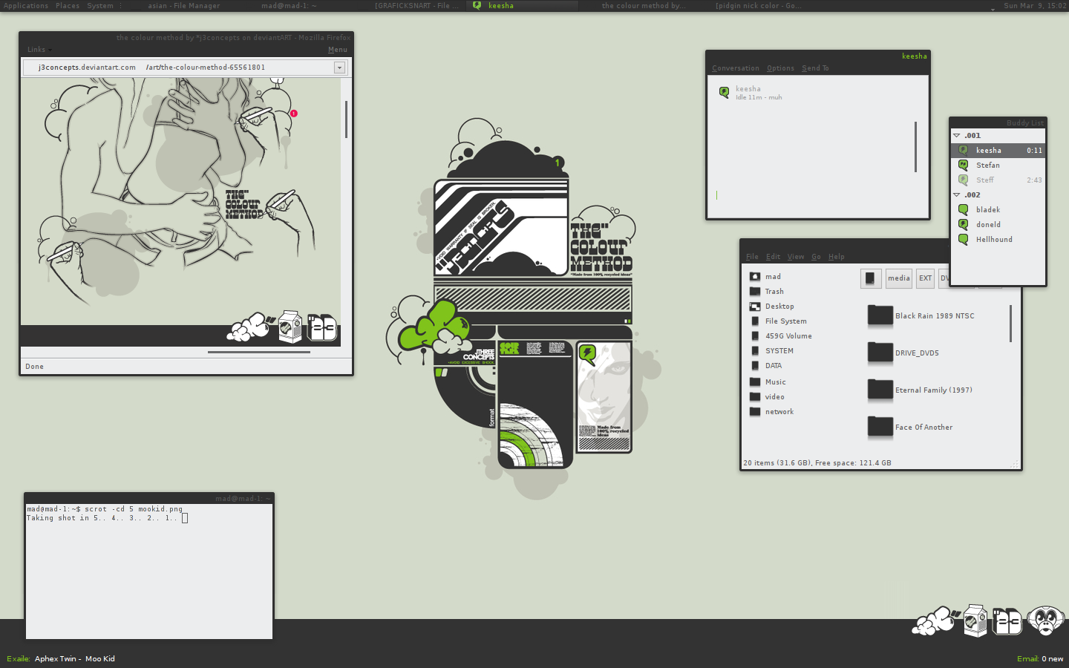The image size is (1069, 668).
Task: Open Trash in the file manager sidebar
Action: (x=767, y=292)
